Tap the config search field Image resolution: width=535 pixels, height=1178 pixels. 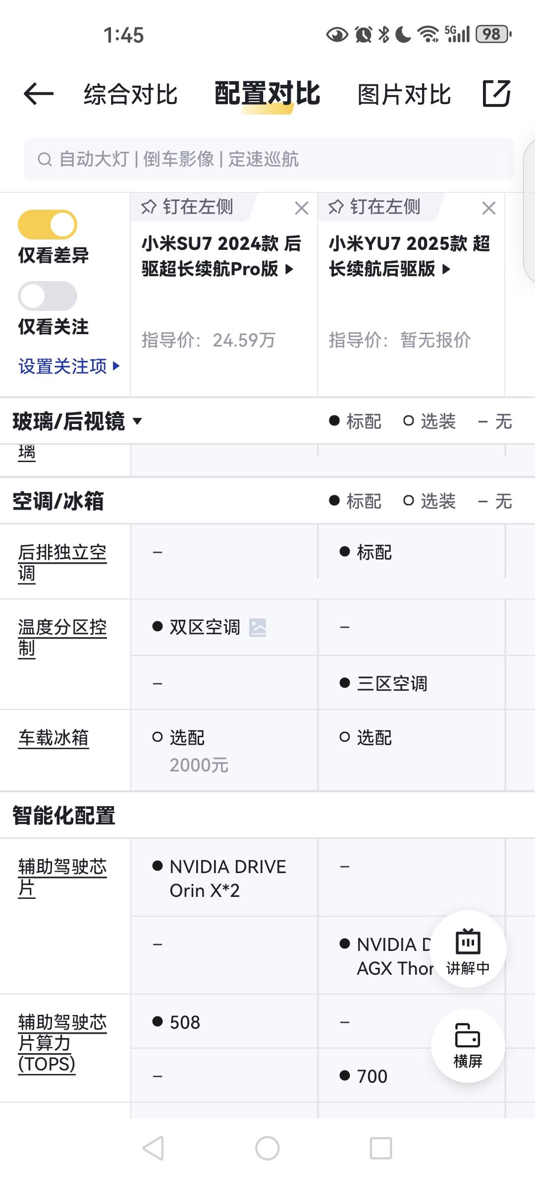click(x=268, y=159)
